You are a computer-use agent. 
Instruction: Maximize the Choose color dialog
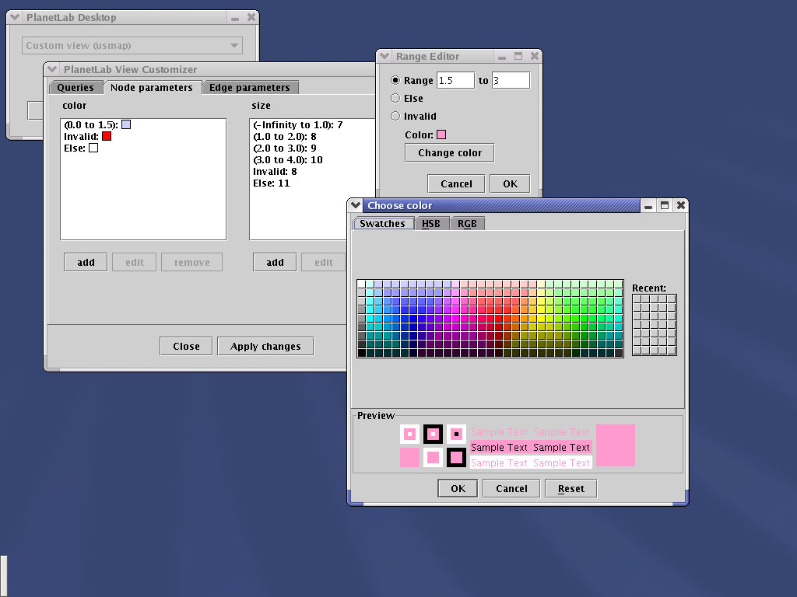[x=665, y=205]
